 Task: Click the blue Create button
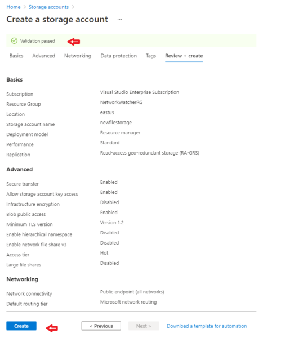(x=21, y=326)
